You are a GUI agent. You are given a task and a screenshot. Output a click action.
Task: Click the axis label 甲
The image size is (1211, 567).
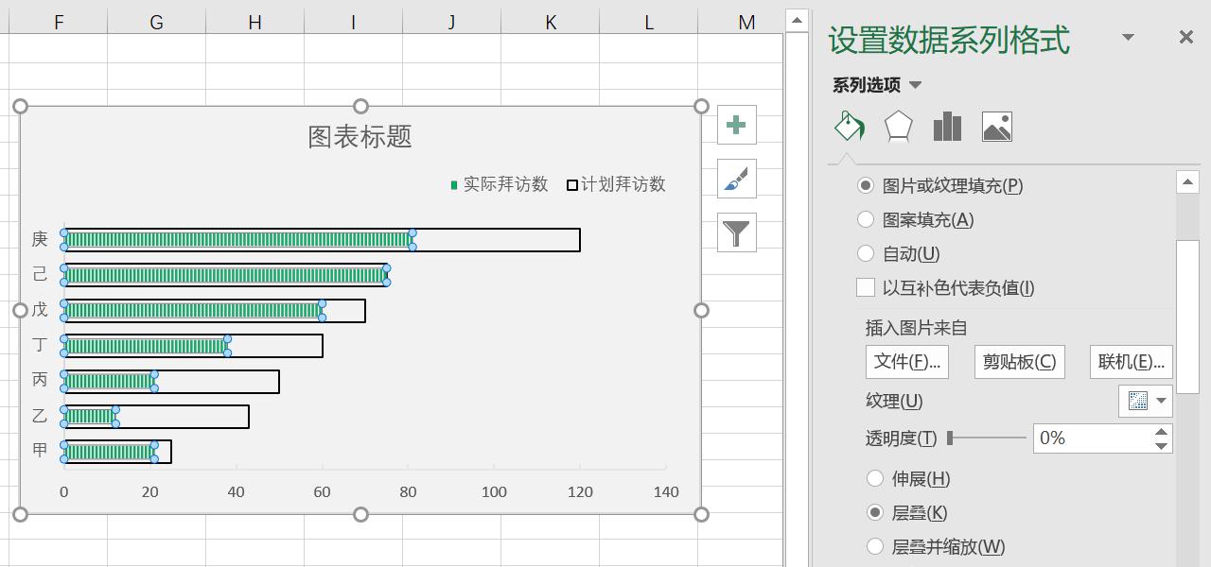(40, 451)
